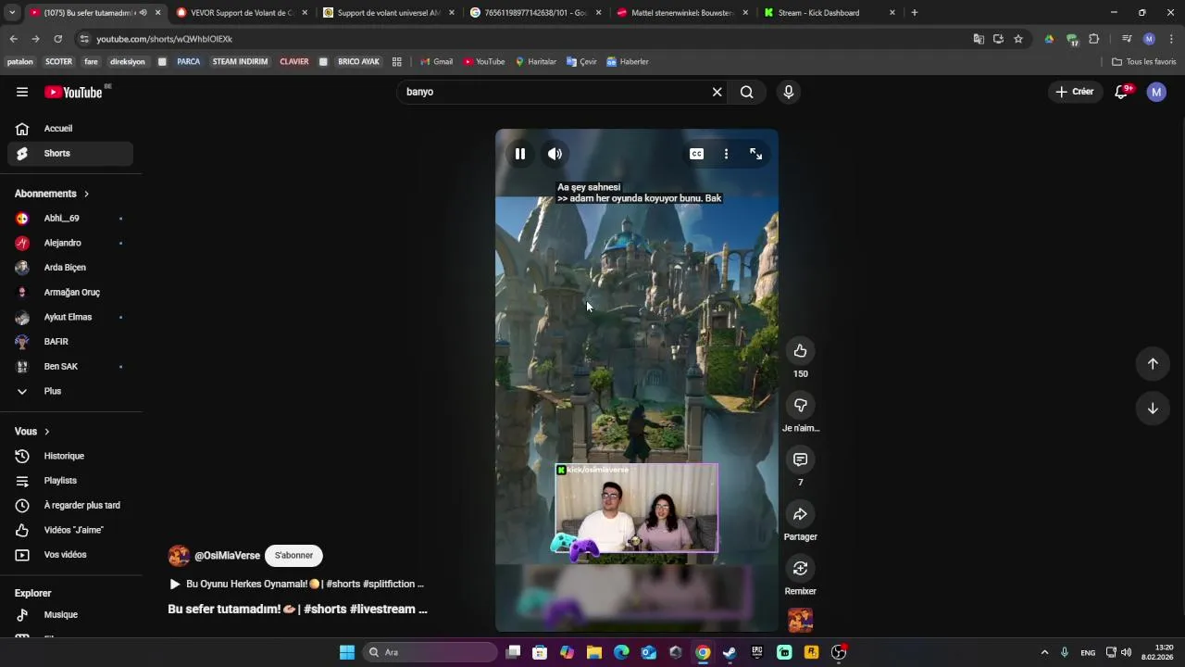Go back in browser history
This screenshot has width=1185, height=667.
(x=13, y=39)
